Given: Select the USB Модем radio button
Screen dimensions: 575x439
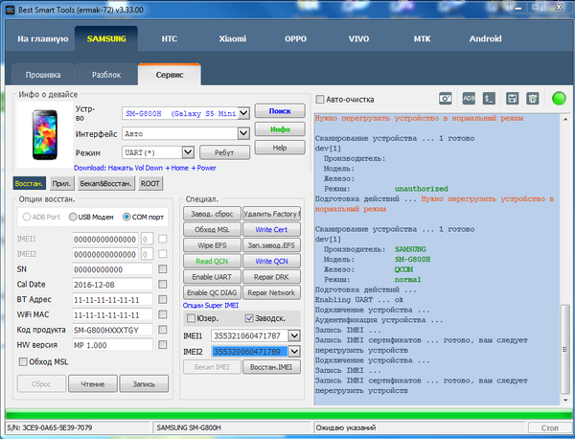Looking at the screenshot, I should coord(73,216).
